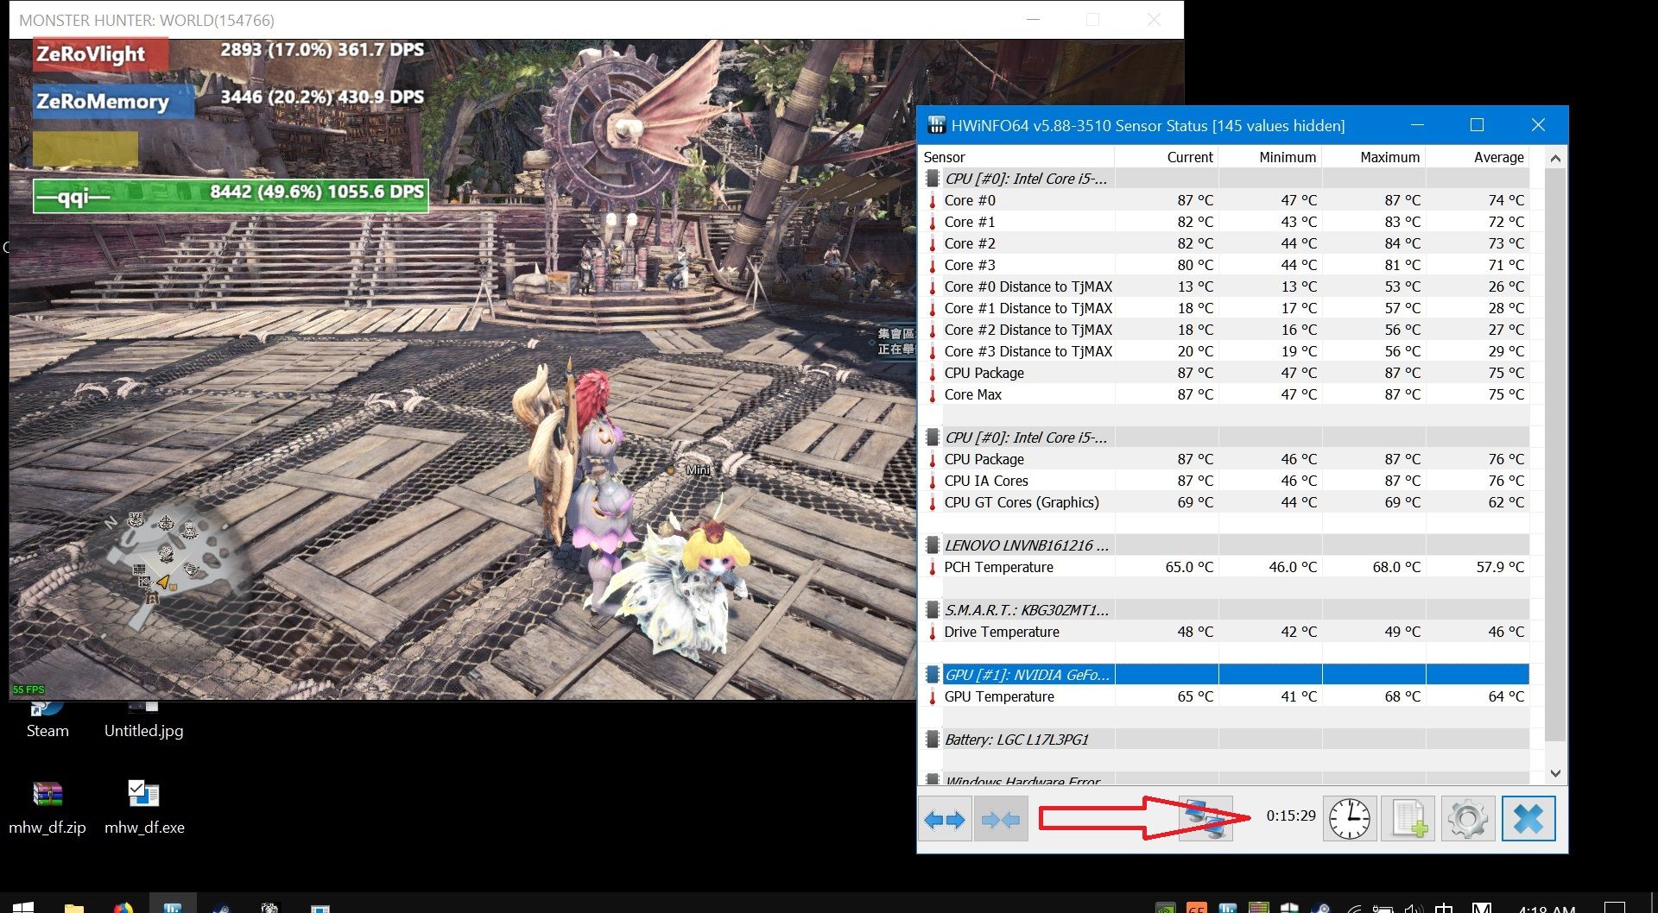Maximize the HWiNFO64 sensor window
The image size is (1658, 913).
tap(1477, 125)
